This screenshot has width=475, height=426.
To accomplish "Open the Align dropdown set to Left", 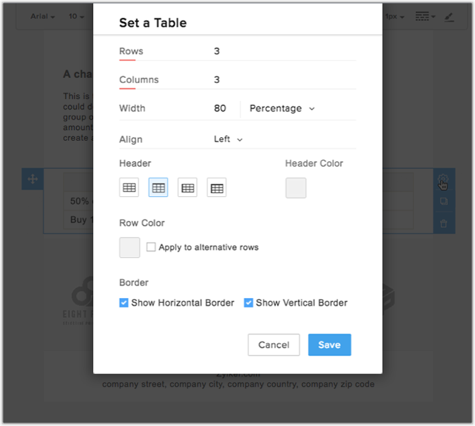I will tap(228, 139).
